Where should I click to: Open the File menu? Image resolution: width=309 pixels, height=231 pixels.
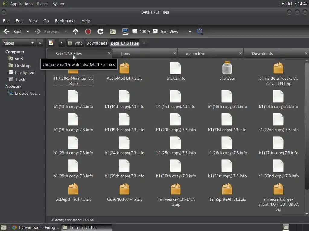pyautogui.click(x=6, y=21)
